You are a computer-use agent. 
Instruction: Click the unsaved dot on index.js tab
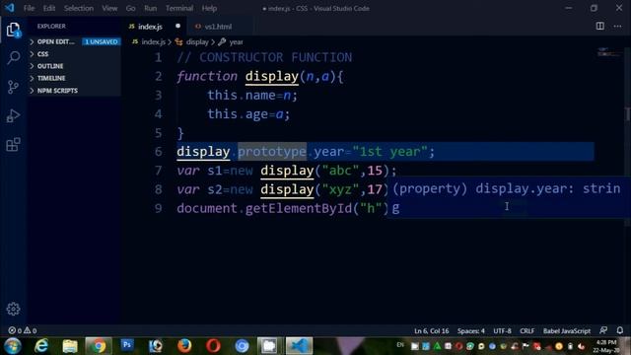(177, 27)
